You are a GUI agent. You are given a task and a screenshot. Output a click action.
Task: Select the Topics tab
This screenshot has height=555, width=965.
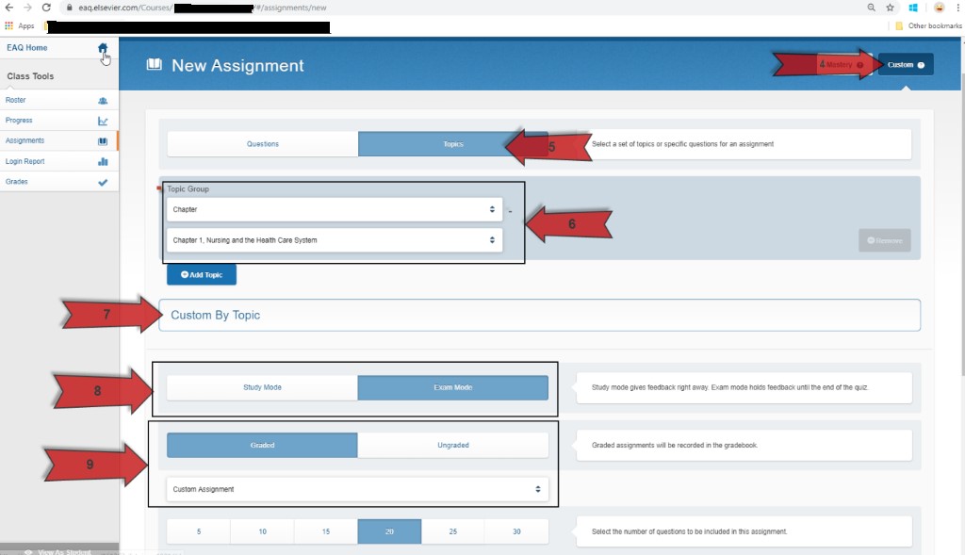tap(452, 143)
